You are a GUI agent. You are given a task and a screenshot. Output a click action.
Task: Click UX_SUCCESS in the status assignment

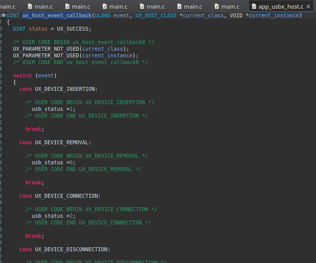tap(72, 29)
